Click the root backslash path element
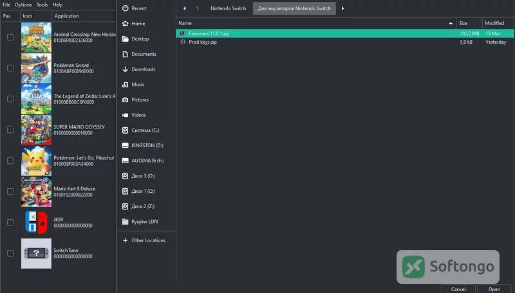515x293 pixels. click(x=198, y=8)
